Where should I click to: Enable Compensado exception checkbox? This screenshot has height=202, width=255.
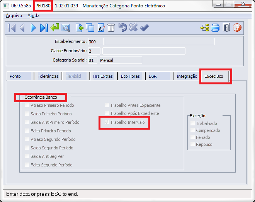point(192,130)
